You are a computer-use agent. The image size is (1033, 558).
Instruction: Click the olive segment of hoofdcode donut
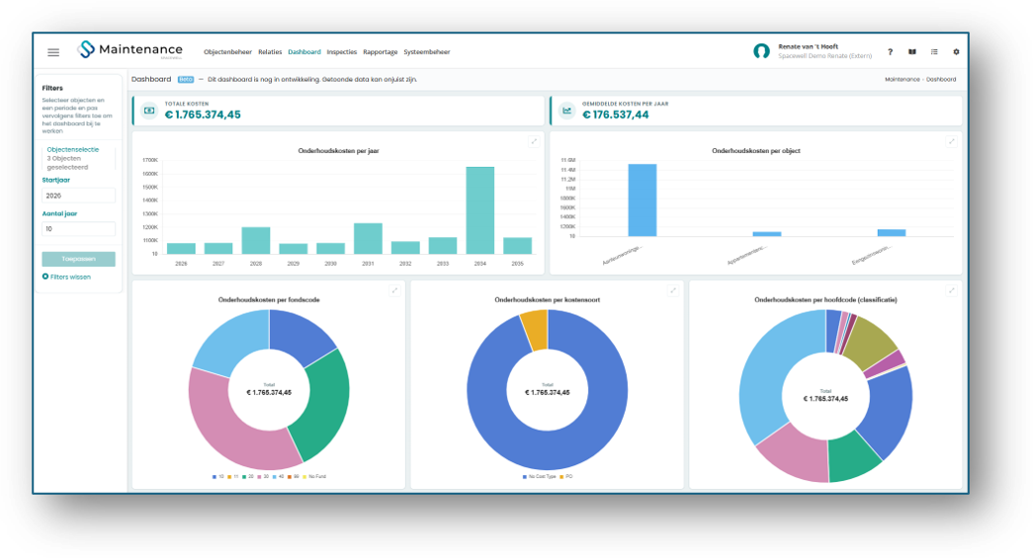coord(871,342)
